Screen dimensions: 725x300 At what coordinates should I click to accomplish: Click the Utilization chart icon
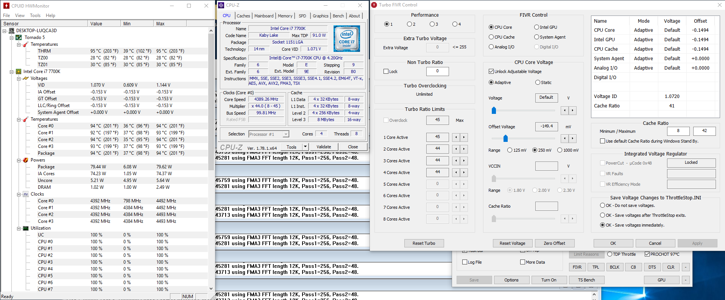(x=25, y=228)
